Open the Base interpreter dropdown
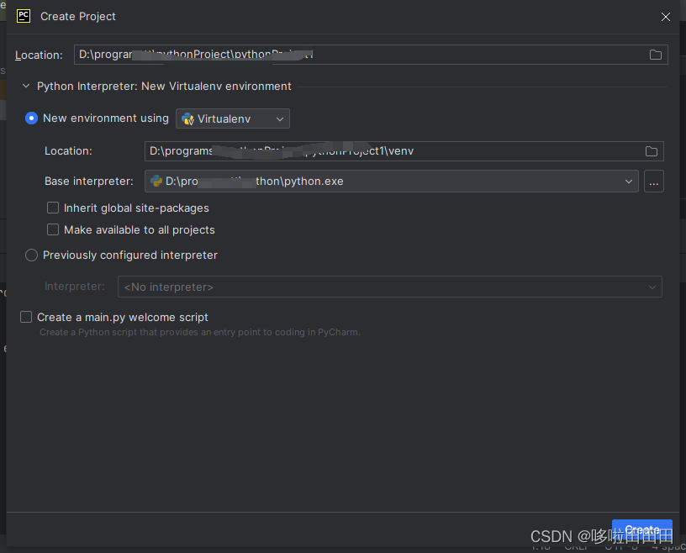This screenshot has width=686, height=553. [628, 181]
